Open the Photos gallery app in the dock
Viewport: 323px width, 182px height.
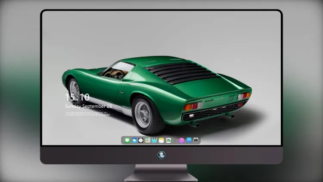[x=168, y=140]
